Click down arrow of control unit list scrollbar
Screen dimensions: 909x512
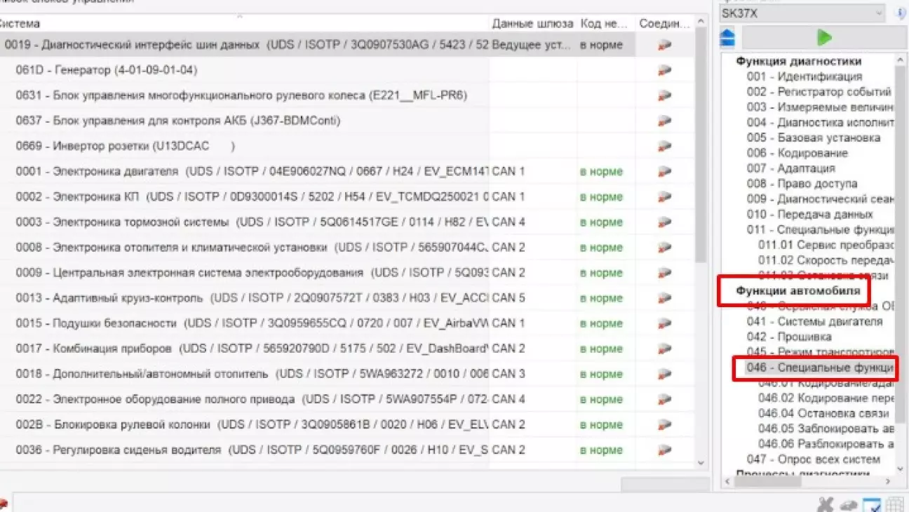pyautogui.click(x=701, y=464)
